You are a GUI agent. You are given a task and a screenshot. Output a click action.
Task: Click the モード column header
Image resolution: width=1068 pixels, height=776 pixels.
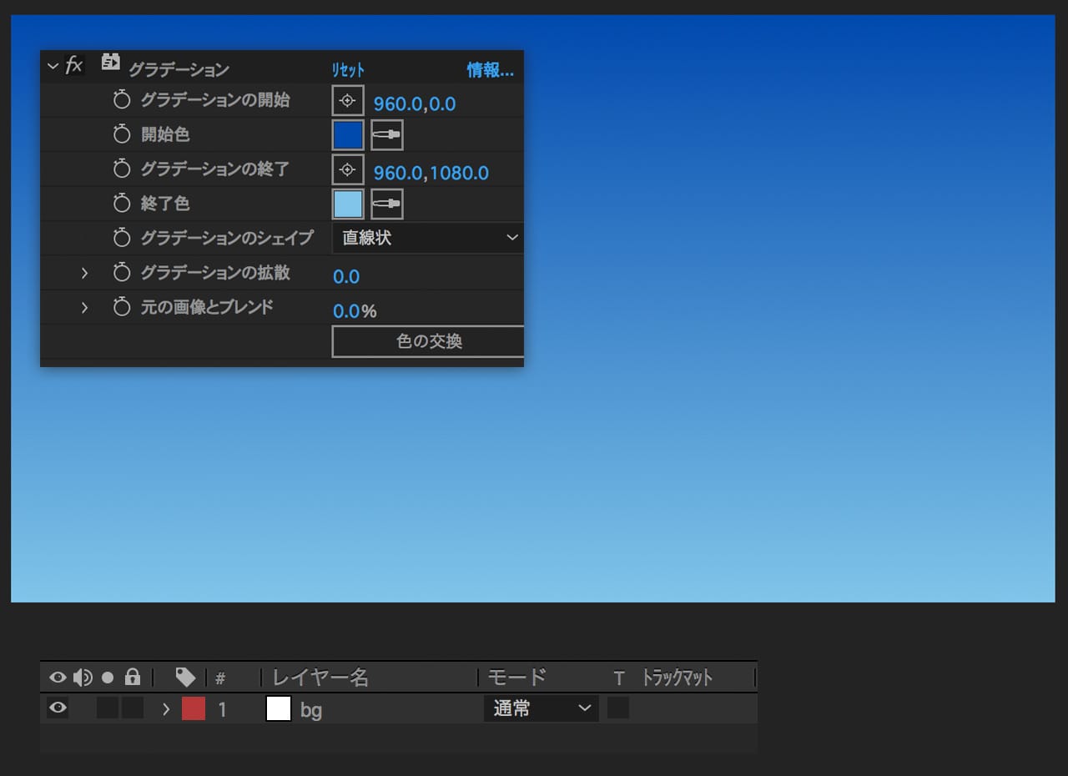point(516,677)
